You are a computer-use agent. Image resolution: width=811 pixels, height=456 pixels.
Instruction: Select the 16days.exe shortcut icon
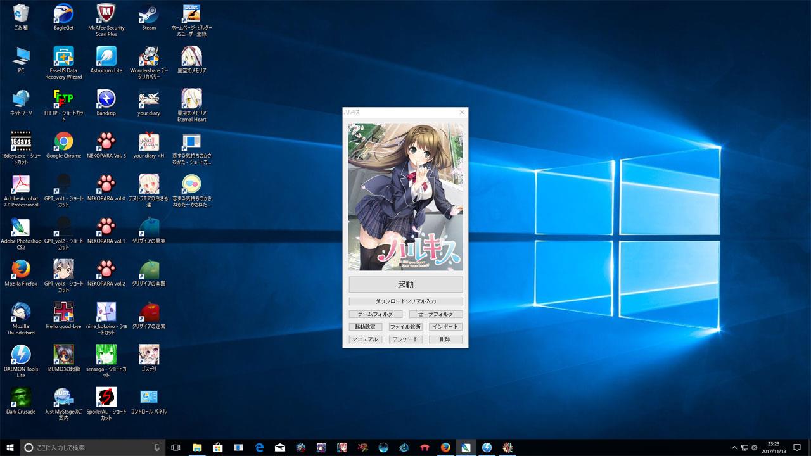coord(21,147)
